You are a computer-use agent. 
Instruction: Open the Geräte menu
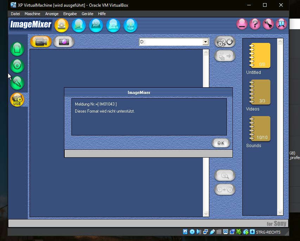[88, 14]
